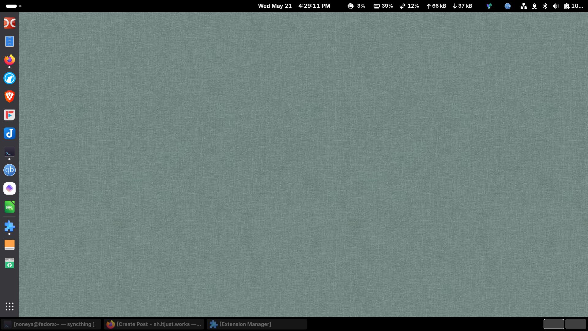
Task: Launch Double Commander from the dock
Action: [x=9, y=23]
